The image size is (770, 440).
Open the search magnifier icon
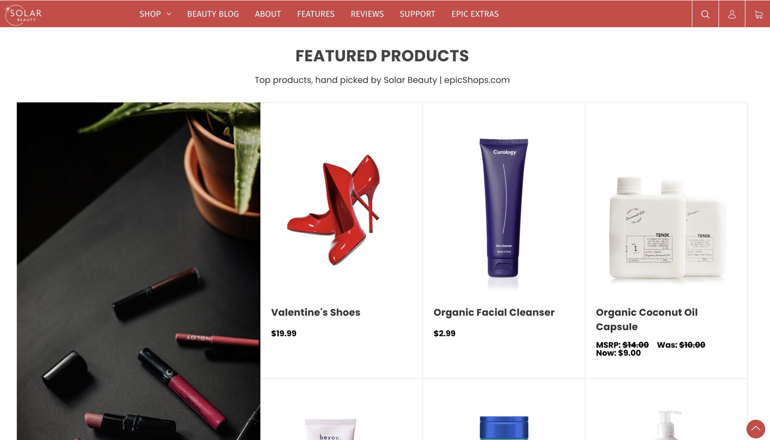[x=705, y=14]
